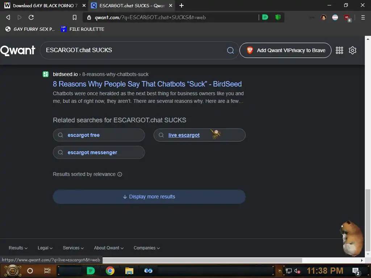Expand the Legal footer dropdown
The width and height of the screenshot is (371, 278).
[45, 248]
